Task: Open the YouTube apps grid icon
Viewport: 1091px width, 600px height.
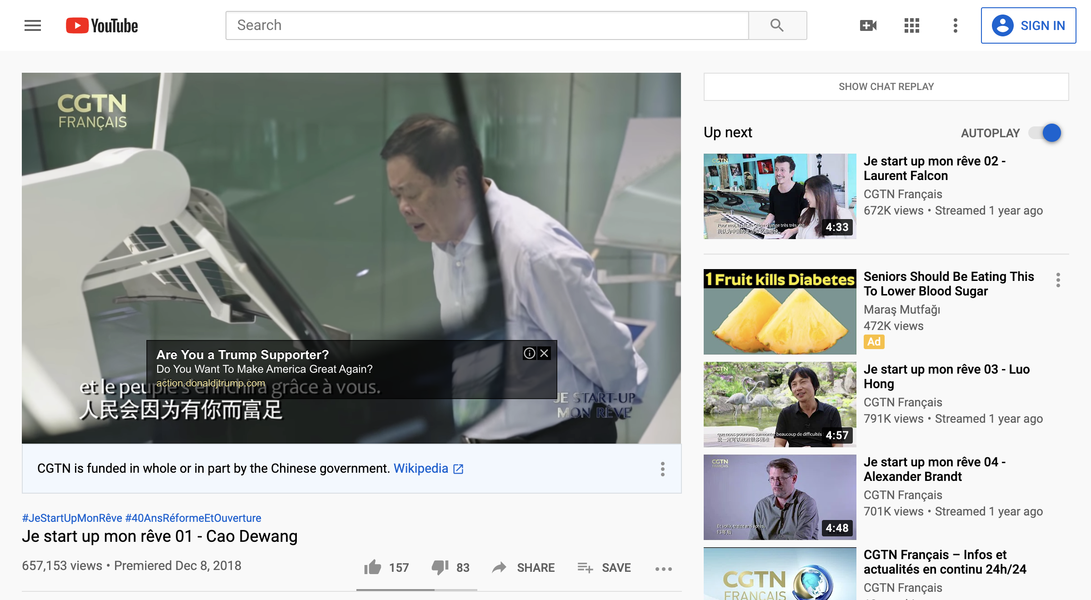Action: coord(912,25)
